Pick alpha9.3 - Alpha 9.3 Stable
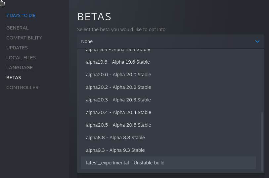Image resolution: width=269 pixels, height=178 pixels. point(115,150)
